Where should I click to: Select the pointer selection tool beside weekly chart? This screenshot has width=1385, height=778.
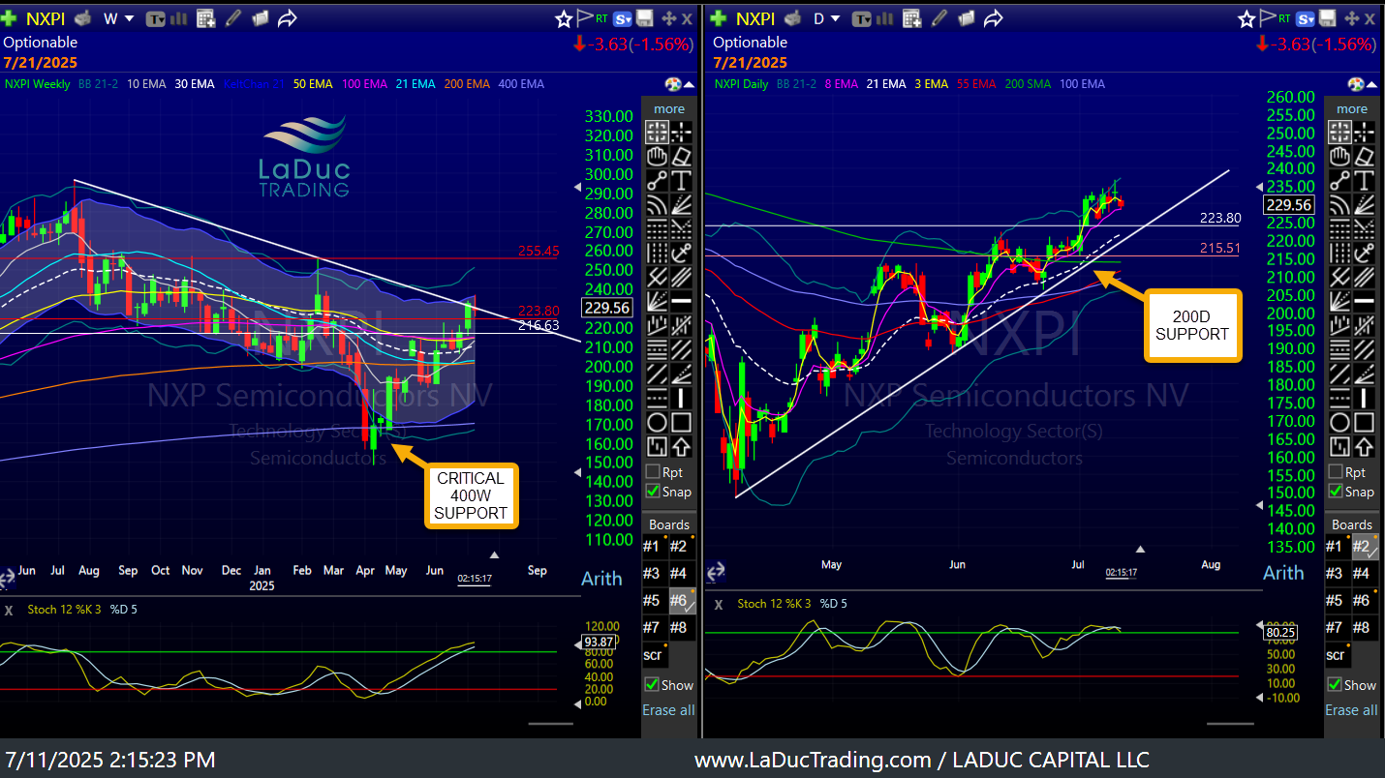click(x=657, y=132)
